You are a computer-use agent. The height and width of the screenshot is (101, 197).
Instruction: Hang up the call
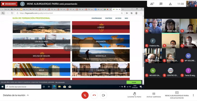tap(94, 95)
